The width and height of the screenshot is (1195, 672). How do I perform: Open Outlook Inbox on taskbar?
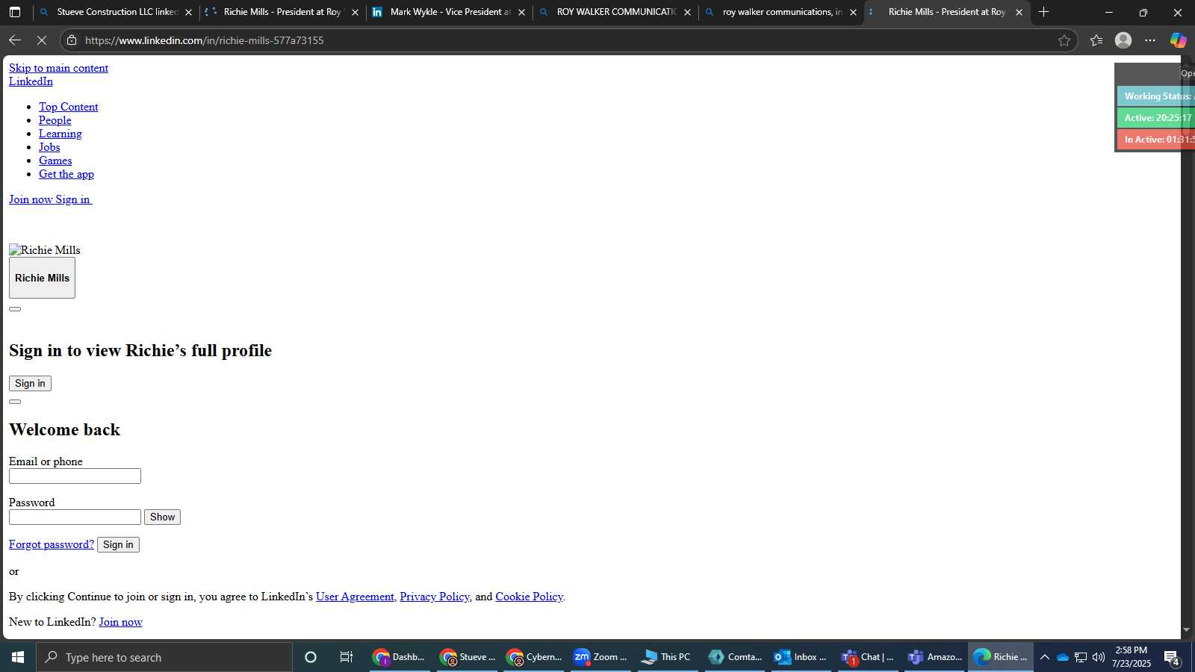(x=800, y=657)
